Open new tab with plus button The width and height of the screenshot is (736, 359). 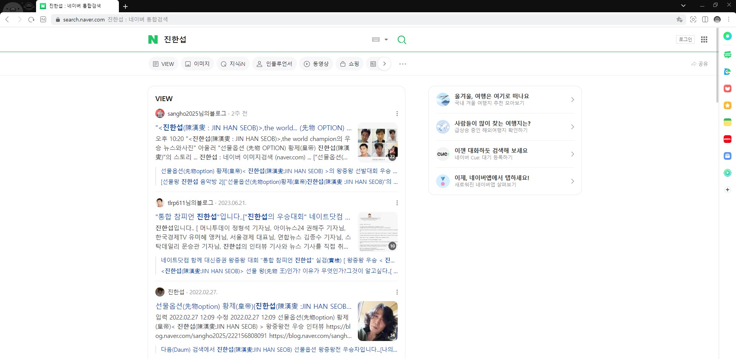pos(125,6)
